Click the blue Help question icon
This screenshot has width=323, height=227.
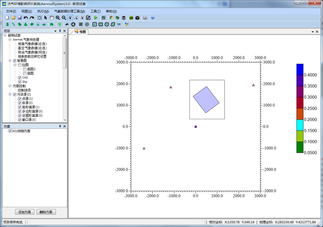(x=153, y=18)
